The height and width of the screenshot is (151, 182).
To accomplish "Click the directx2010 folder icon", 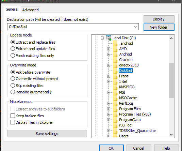I will click(115, 65).
